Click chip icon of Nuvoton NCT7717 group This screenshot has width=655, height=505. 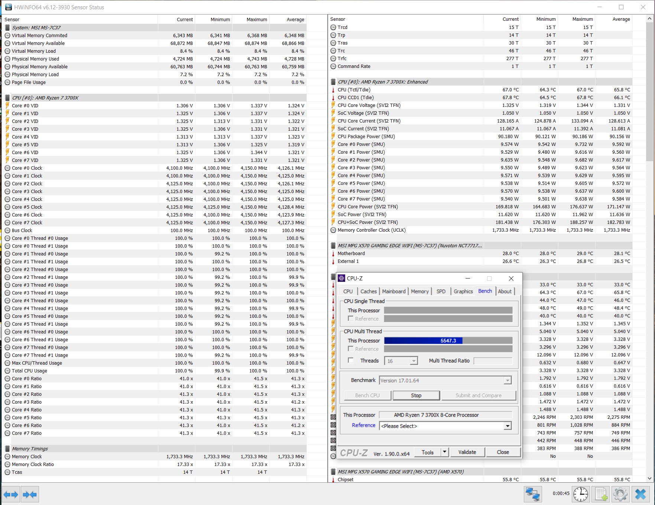pyautogui.click(x=333, y=245)
